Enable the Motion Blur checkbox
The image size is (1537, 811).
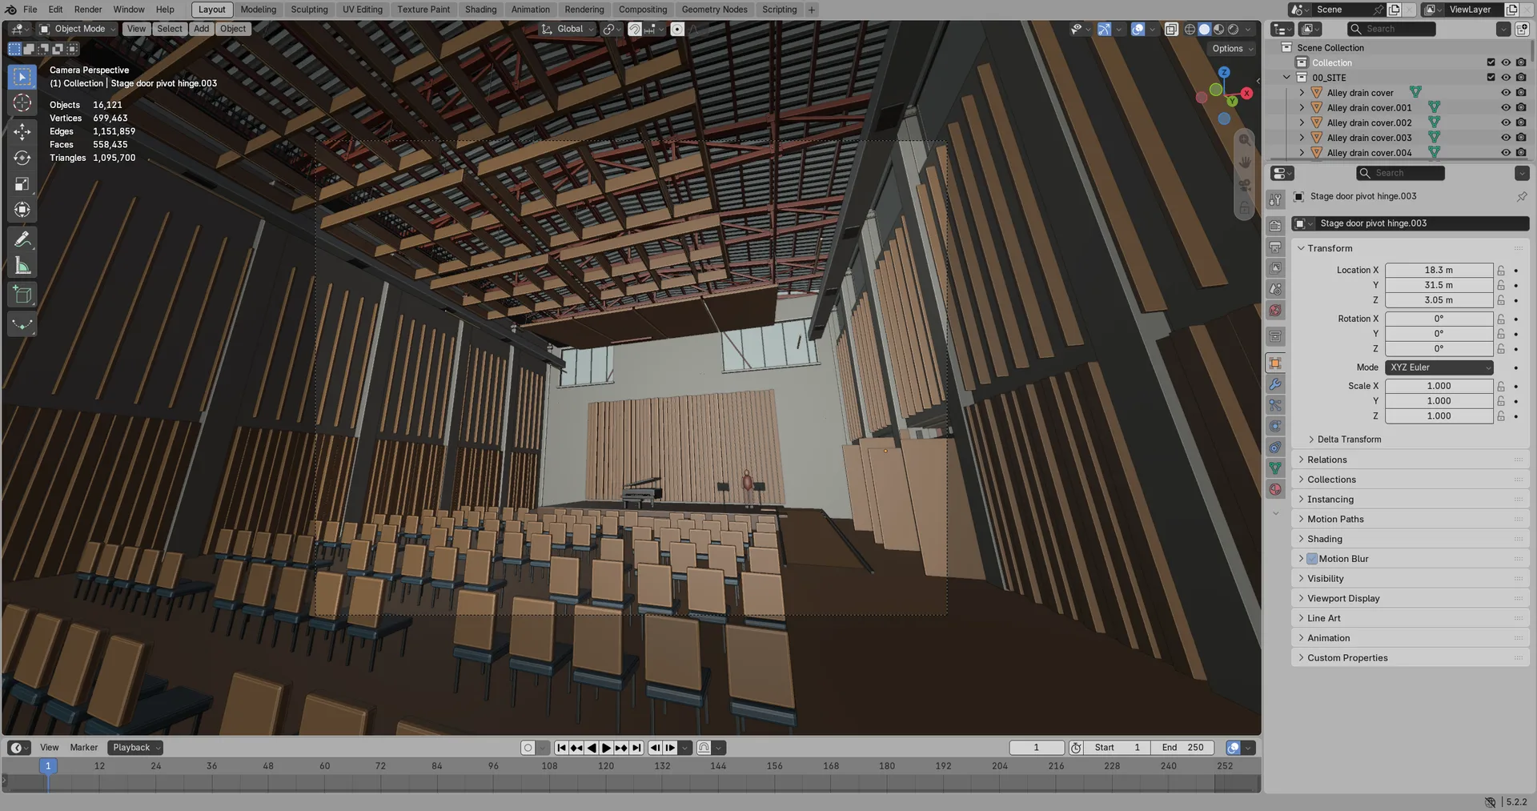click(1312, 559)
